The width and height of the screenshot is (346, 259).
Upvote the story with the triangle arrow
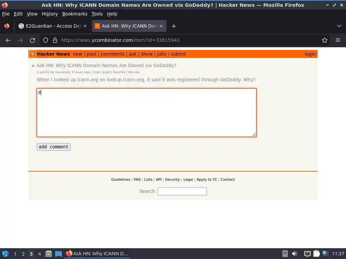[x=33, y=65]
